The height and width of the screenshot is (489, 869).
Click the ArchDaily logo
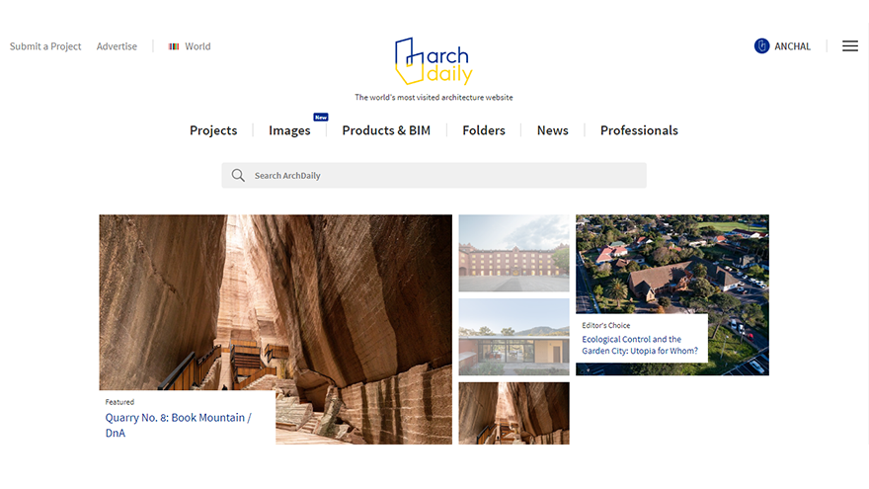[x=434, y=61]
